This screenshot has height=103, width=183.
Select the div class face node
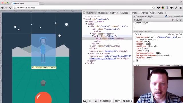(110, 39)
